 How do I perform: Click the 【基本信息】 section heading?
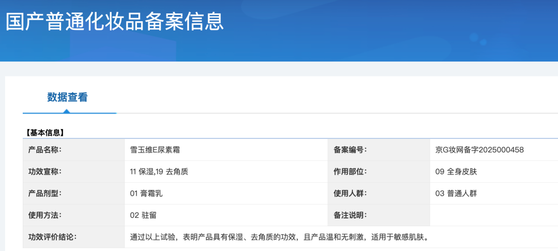tap(44, 133)
